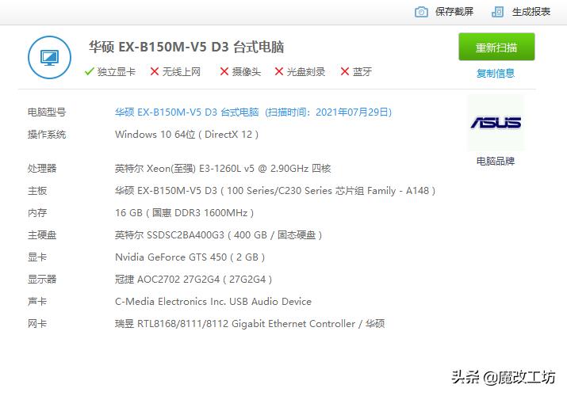The height and width of the screenshot is (396, 567).
Task: Click the 生成报表 label
Action: pos(531,12)
